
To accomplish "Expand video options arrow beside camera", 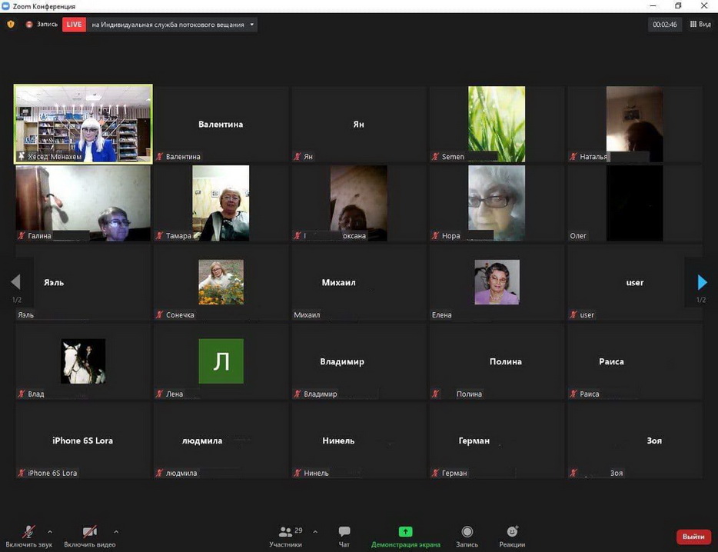I will tap(116, 531).
